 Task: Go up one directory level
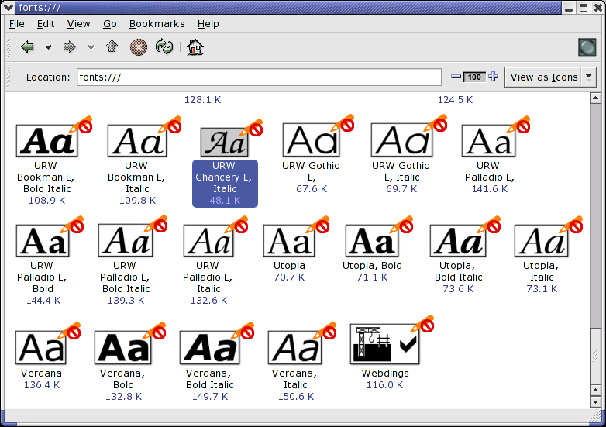(112, 47)
